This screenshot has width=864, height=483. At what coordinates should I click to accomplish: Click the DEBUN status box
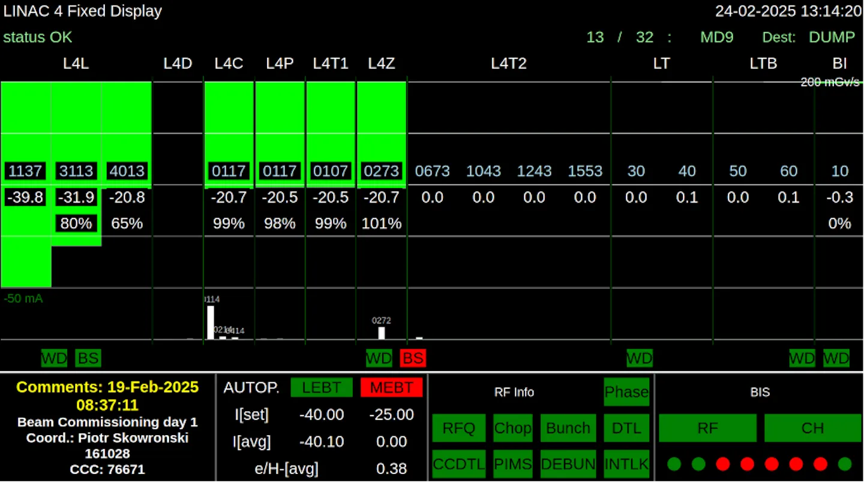click(x=568, y=464)
